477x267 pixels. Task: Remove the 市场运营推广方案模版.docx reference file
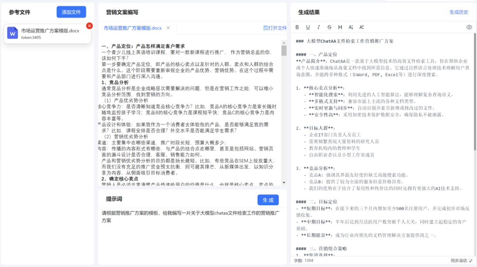click(89, 26)
